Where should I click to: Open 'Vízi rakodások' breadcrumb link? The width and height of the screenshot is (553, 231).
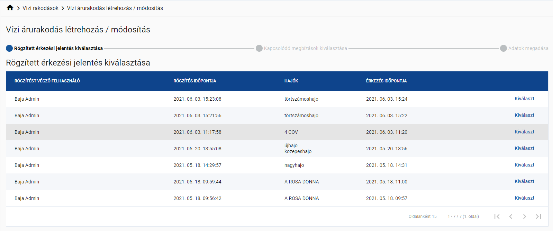click(x=40, y=8)
